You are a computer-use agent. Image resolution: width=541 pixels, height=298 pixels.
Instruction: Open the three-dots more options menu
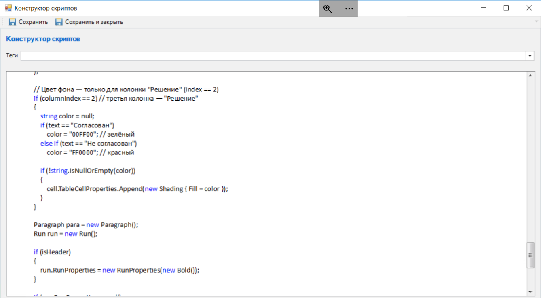tap(349, 9)
